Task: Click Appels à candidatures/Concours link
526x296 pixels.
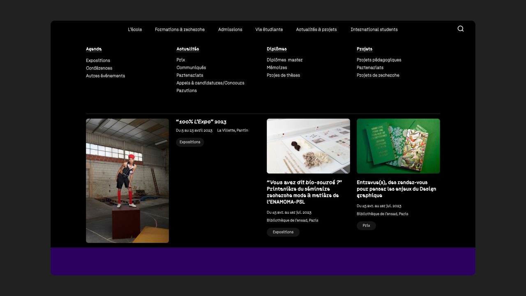Action: click(x=210, y=83)
